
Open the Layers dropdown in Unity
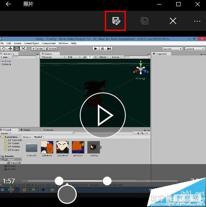click(x=172, y=49)
